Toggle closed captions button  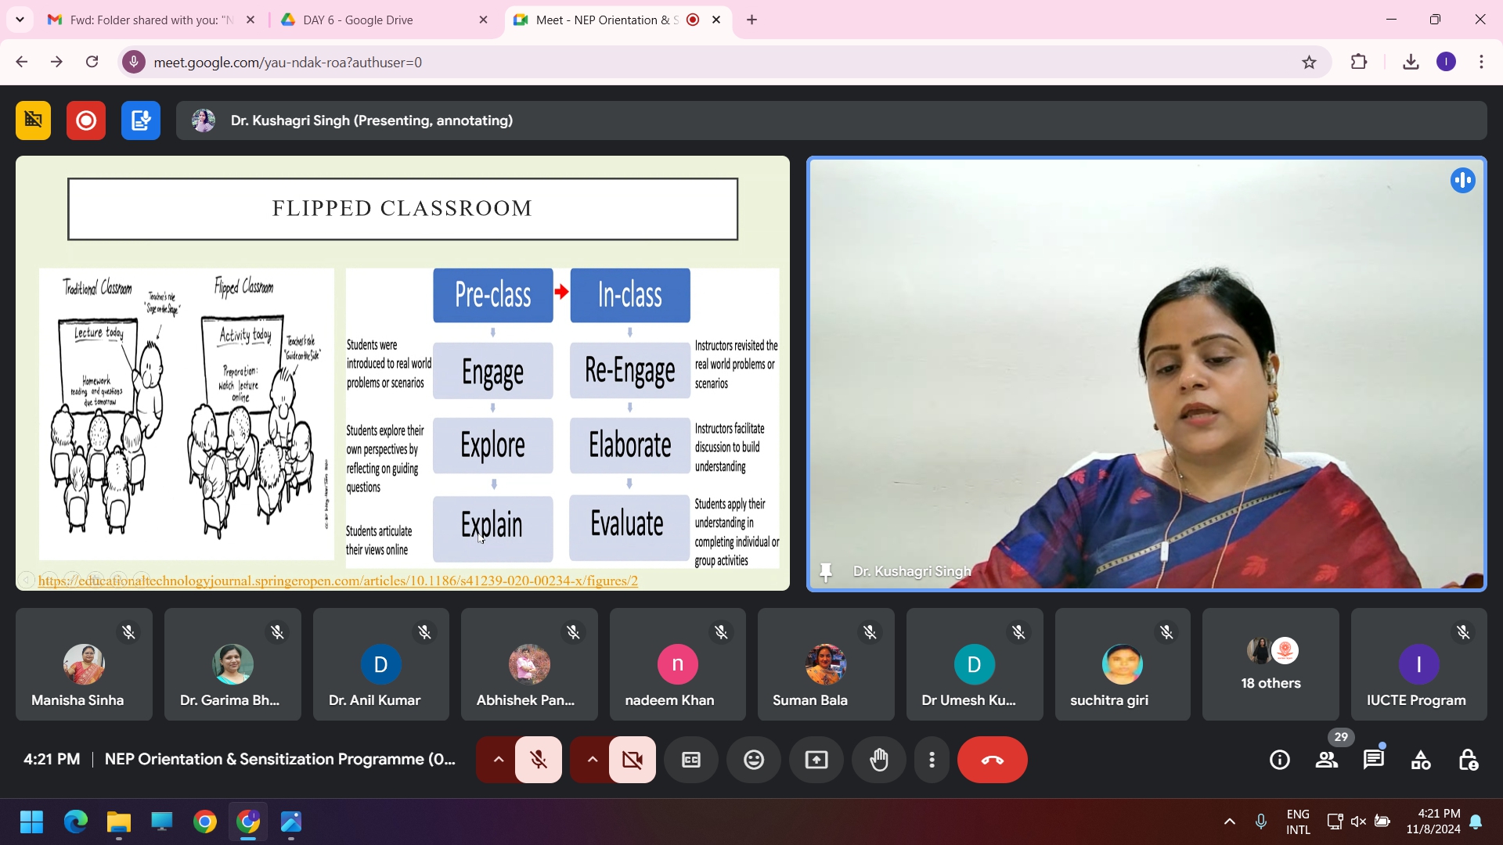pos(691,760)
